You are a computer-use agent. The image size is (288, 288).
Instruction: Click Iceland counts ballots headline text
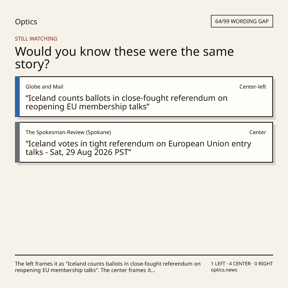[x=126, y=102]
